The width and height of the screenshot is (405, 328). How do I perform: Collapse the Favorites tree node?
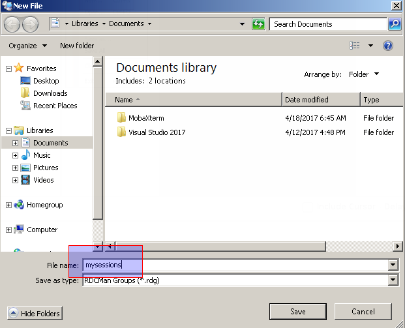[x=8, y=68]
